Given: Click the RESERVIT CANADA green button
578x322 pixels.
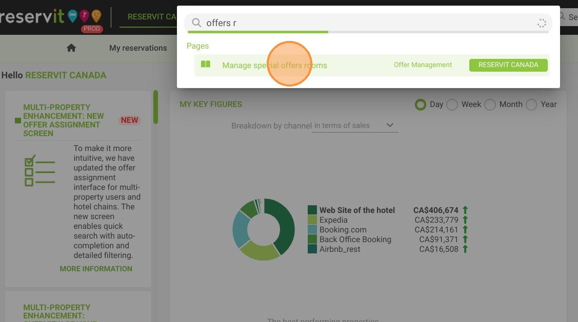Looking at the screenshot, I should tap(508, 65).
